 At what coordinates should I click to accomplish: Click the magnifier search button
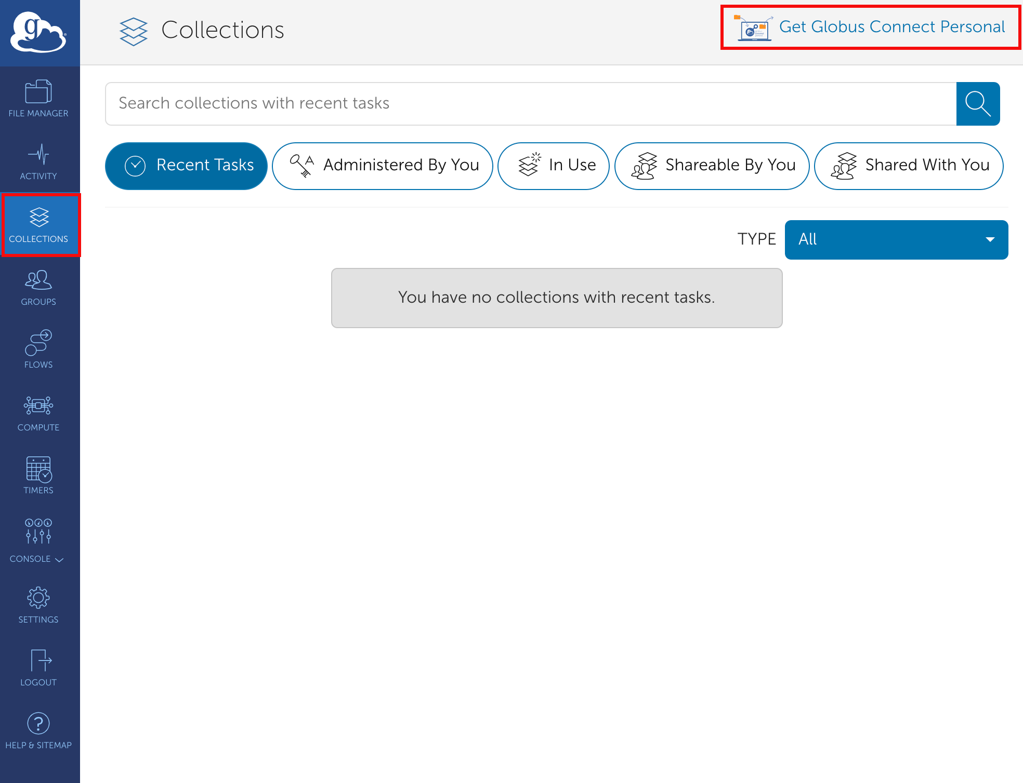pos(978,103)
